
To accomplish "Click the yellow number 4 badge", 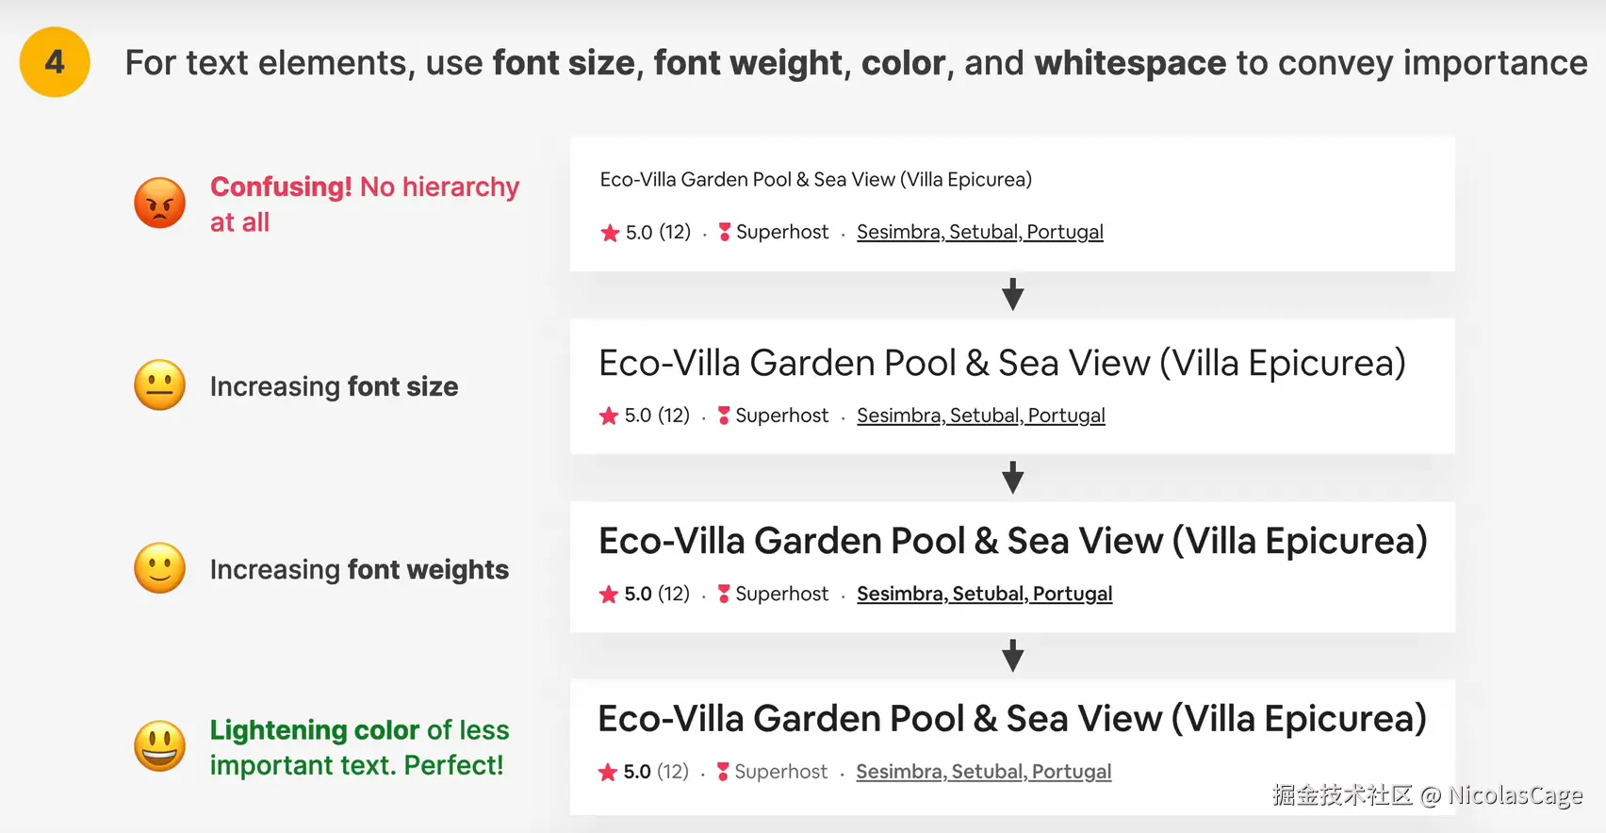I will (x=55, y=62).
